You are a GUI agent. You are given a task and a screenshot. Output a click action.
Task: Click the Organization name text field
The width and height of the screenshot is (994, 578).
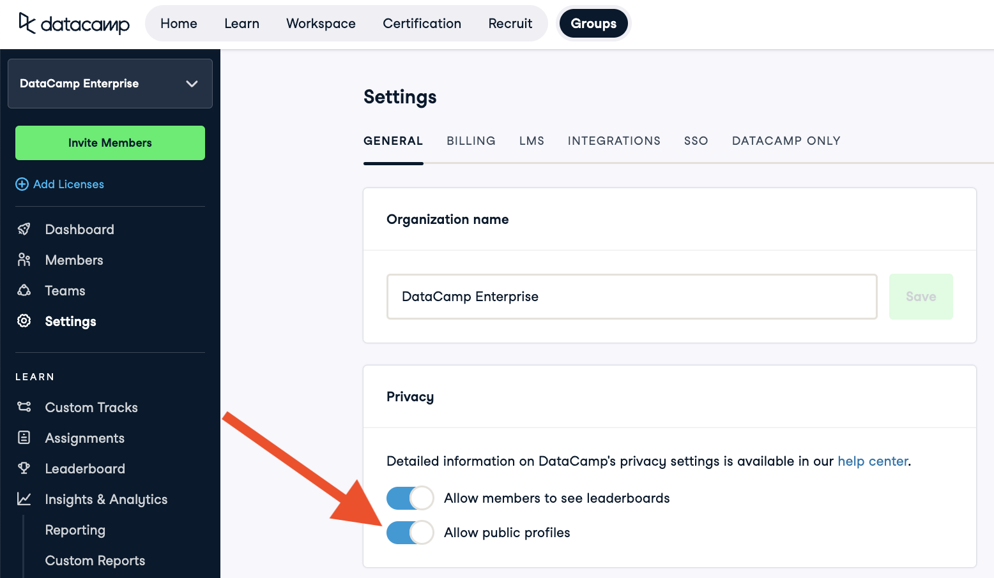(x=631, y=297)
